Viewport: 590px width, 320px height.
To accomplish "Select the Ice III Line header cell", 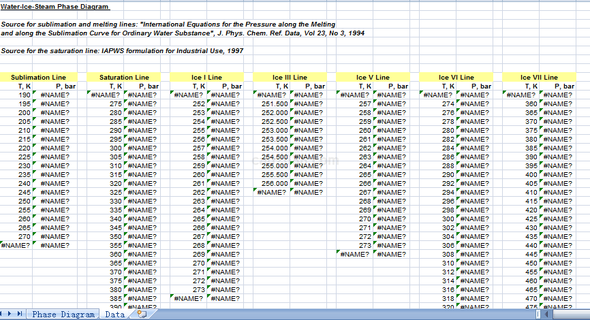I will click(x=290, y=78).
